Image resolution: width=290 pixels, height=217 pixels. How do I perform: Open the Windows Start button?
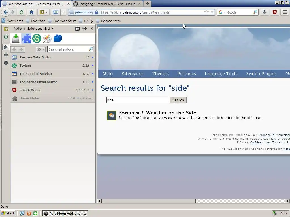point(8,213)
